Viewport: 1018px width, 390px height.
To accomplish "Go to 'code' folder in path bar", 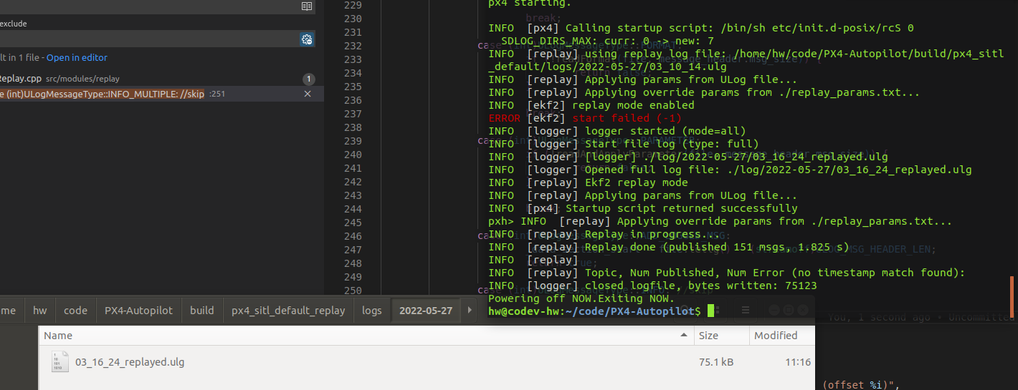I will pyautogui.click(x=75, y=310).
